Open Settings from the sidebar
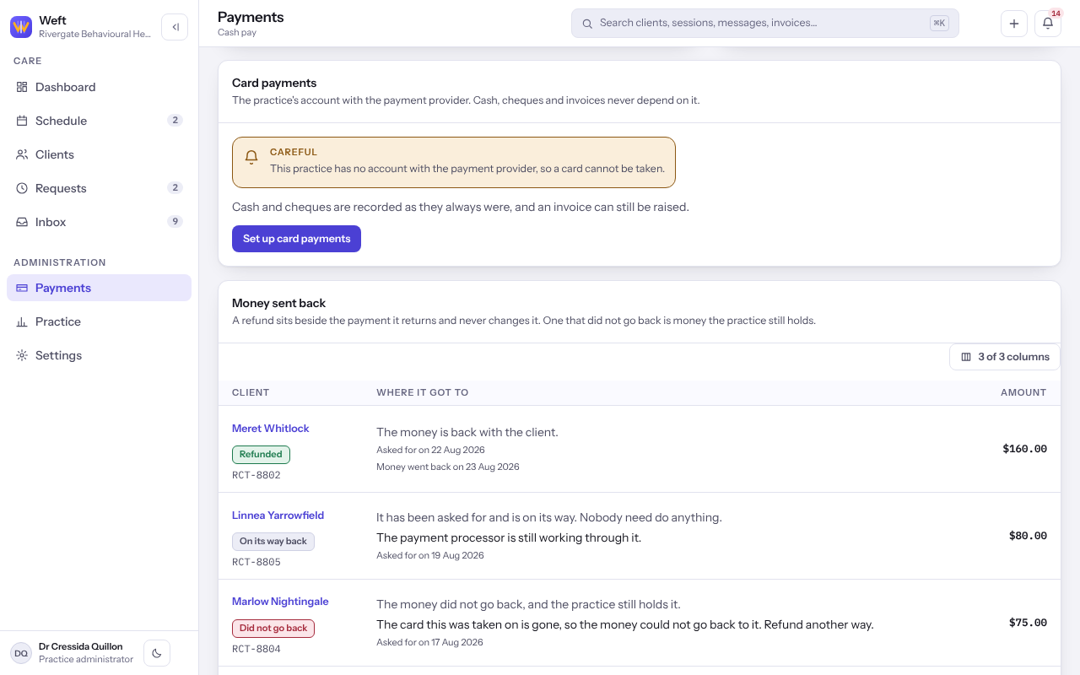Viewport: 1080px width, 675px height. [100, 355]
